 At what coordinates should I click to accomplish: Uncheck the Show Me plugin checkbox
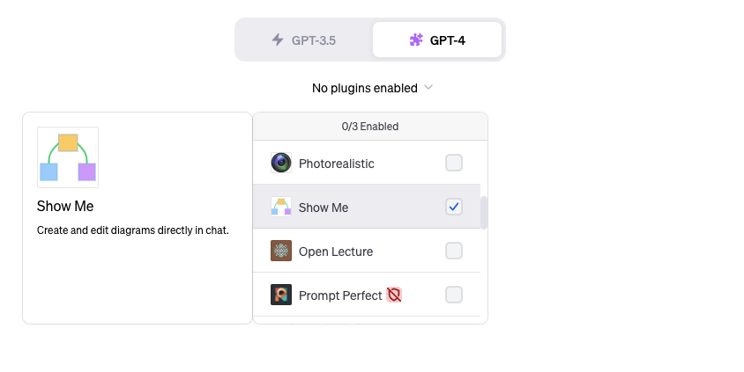pyautogui.click(x=454, y=207)
